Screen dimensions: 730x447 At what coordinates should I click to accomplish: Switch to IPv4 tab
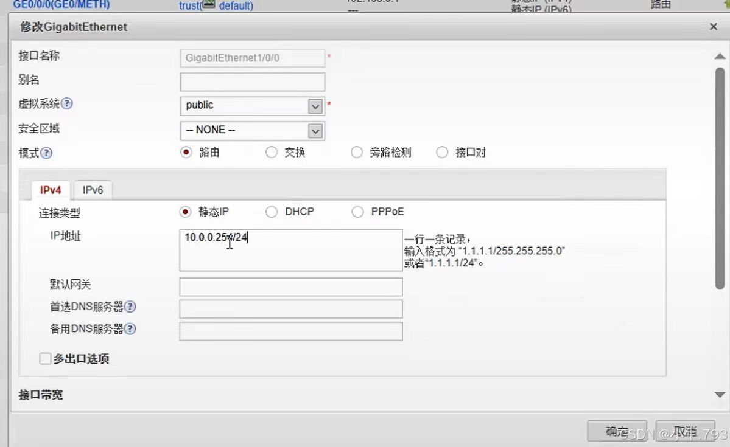click(51, 190)
